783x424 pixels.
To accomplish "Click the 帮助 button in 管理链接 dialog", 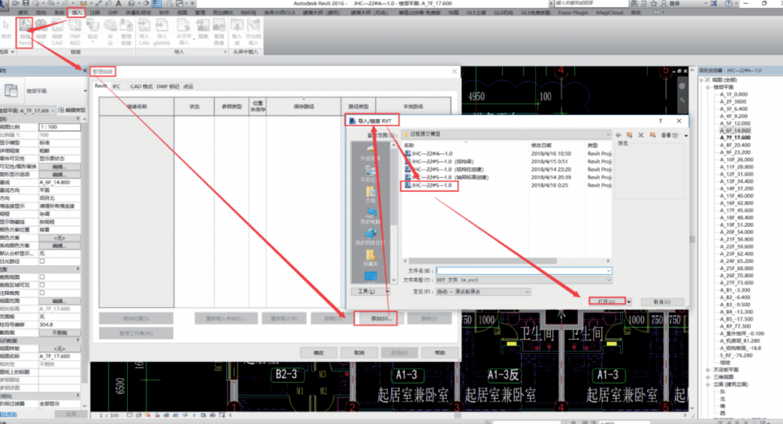I will (440, 352).
